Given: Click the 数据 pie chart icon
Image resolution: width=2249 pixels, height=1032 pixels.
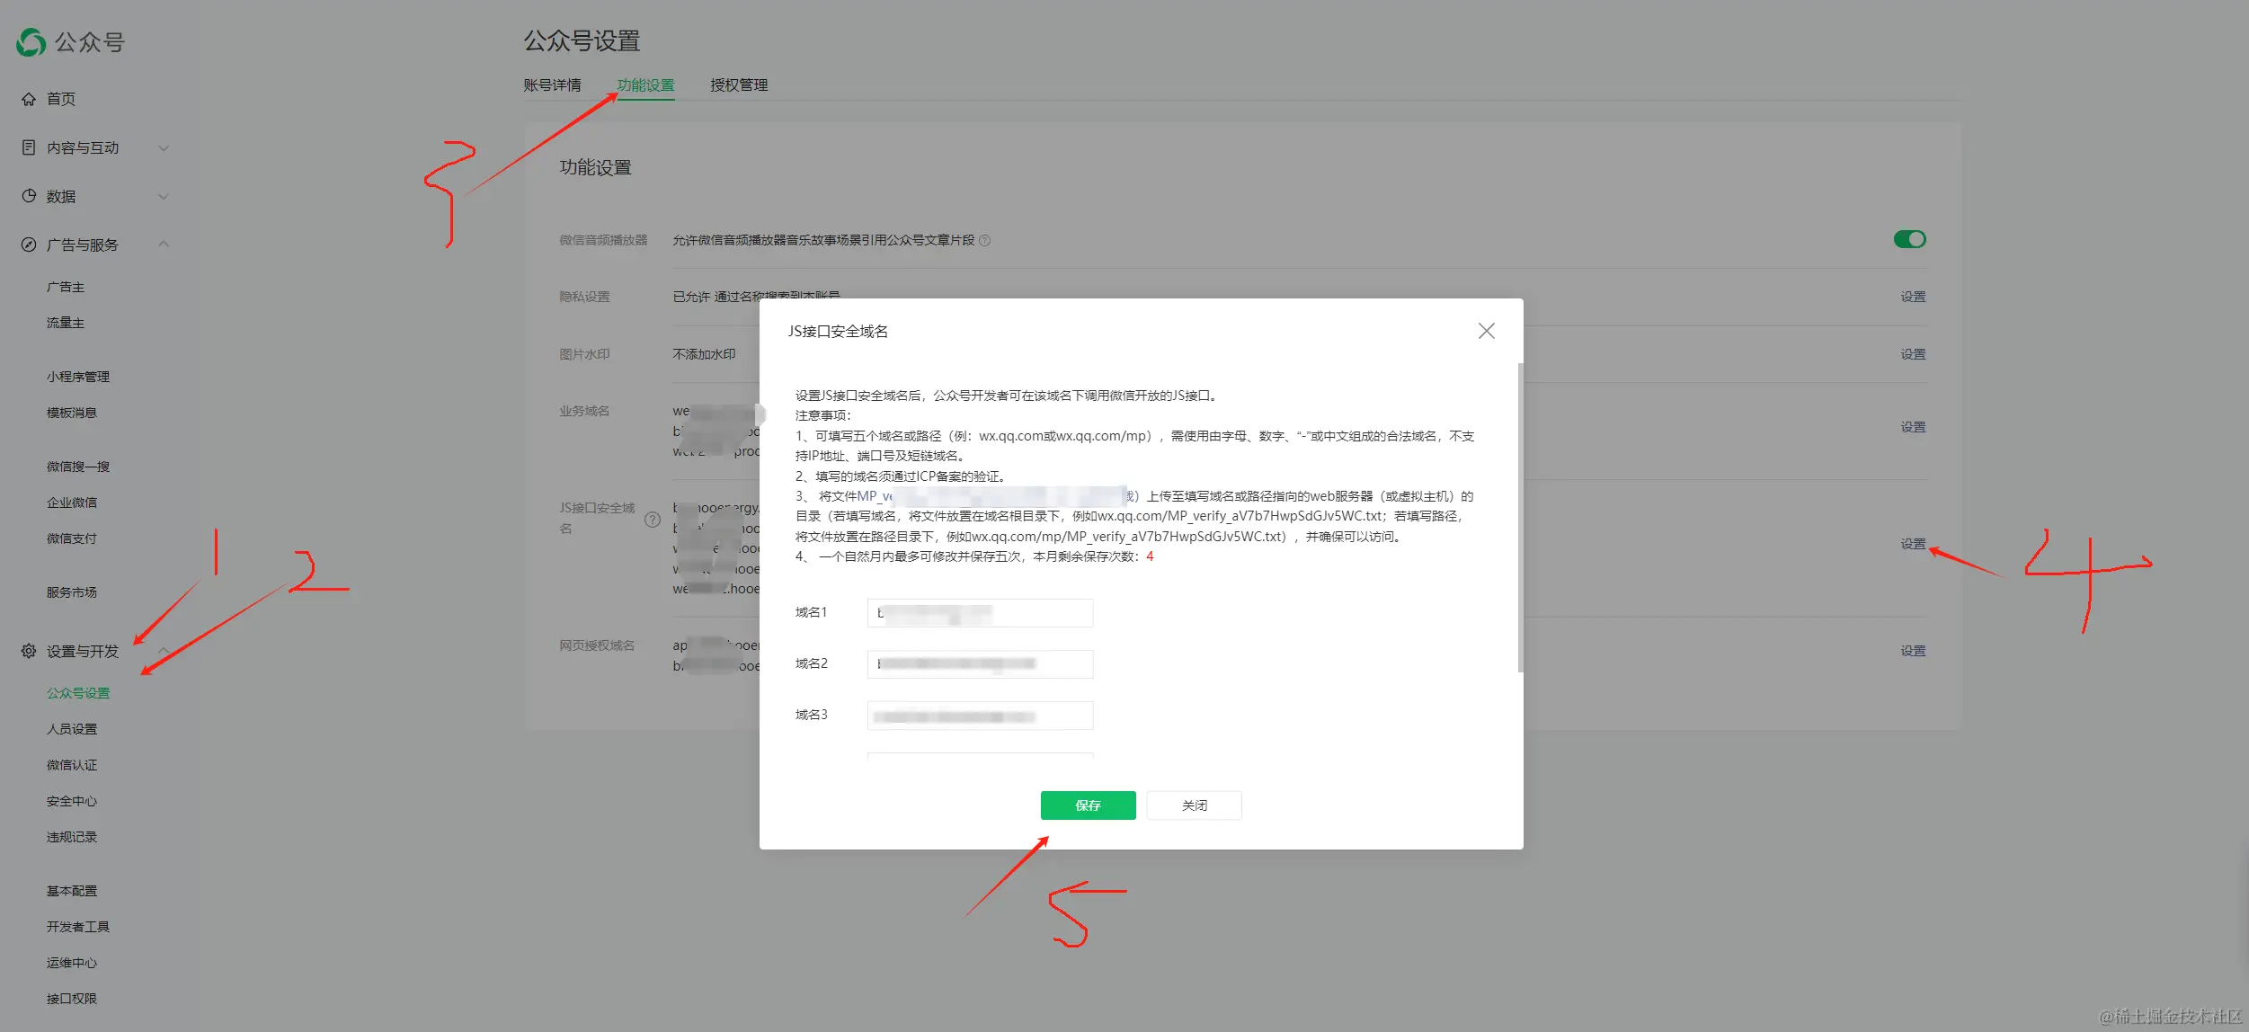Looking at the screenshot, I should click(29, 196).
